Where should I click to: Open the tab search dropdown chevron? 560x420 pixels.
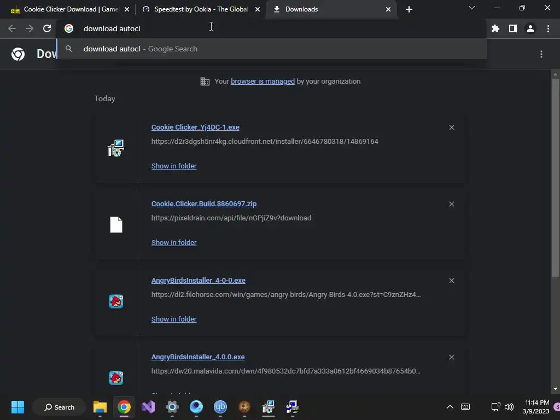(x=472, y=8)
